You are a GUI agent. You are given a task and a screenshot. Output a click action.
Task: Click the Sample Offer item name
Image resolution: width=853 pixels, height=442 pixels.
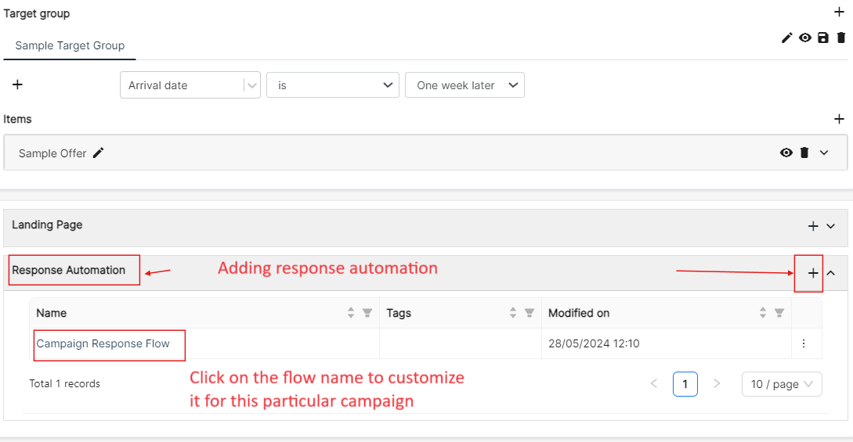[x=52, y=153]
